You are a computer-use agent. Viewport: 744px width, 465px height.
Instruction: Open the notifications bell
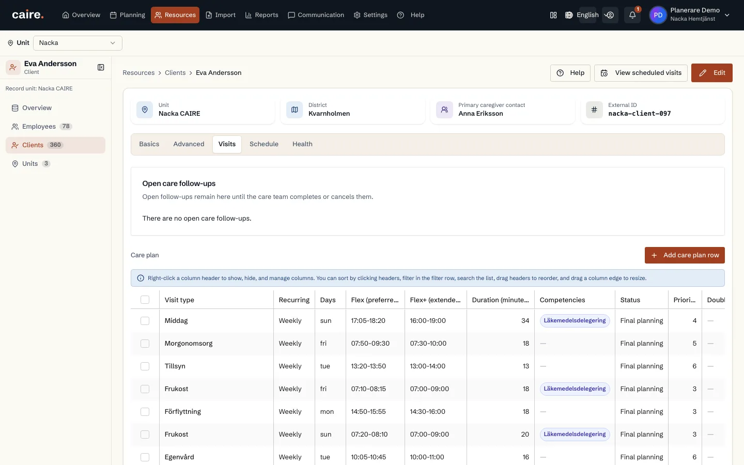coord(632,15)
